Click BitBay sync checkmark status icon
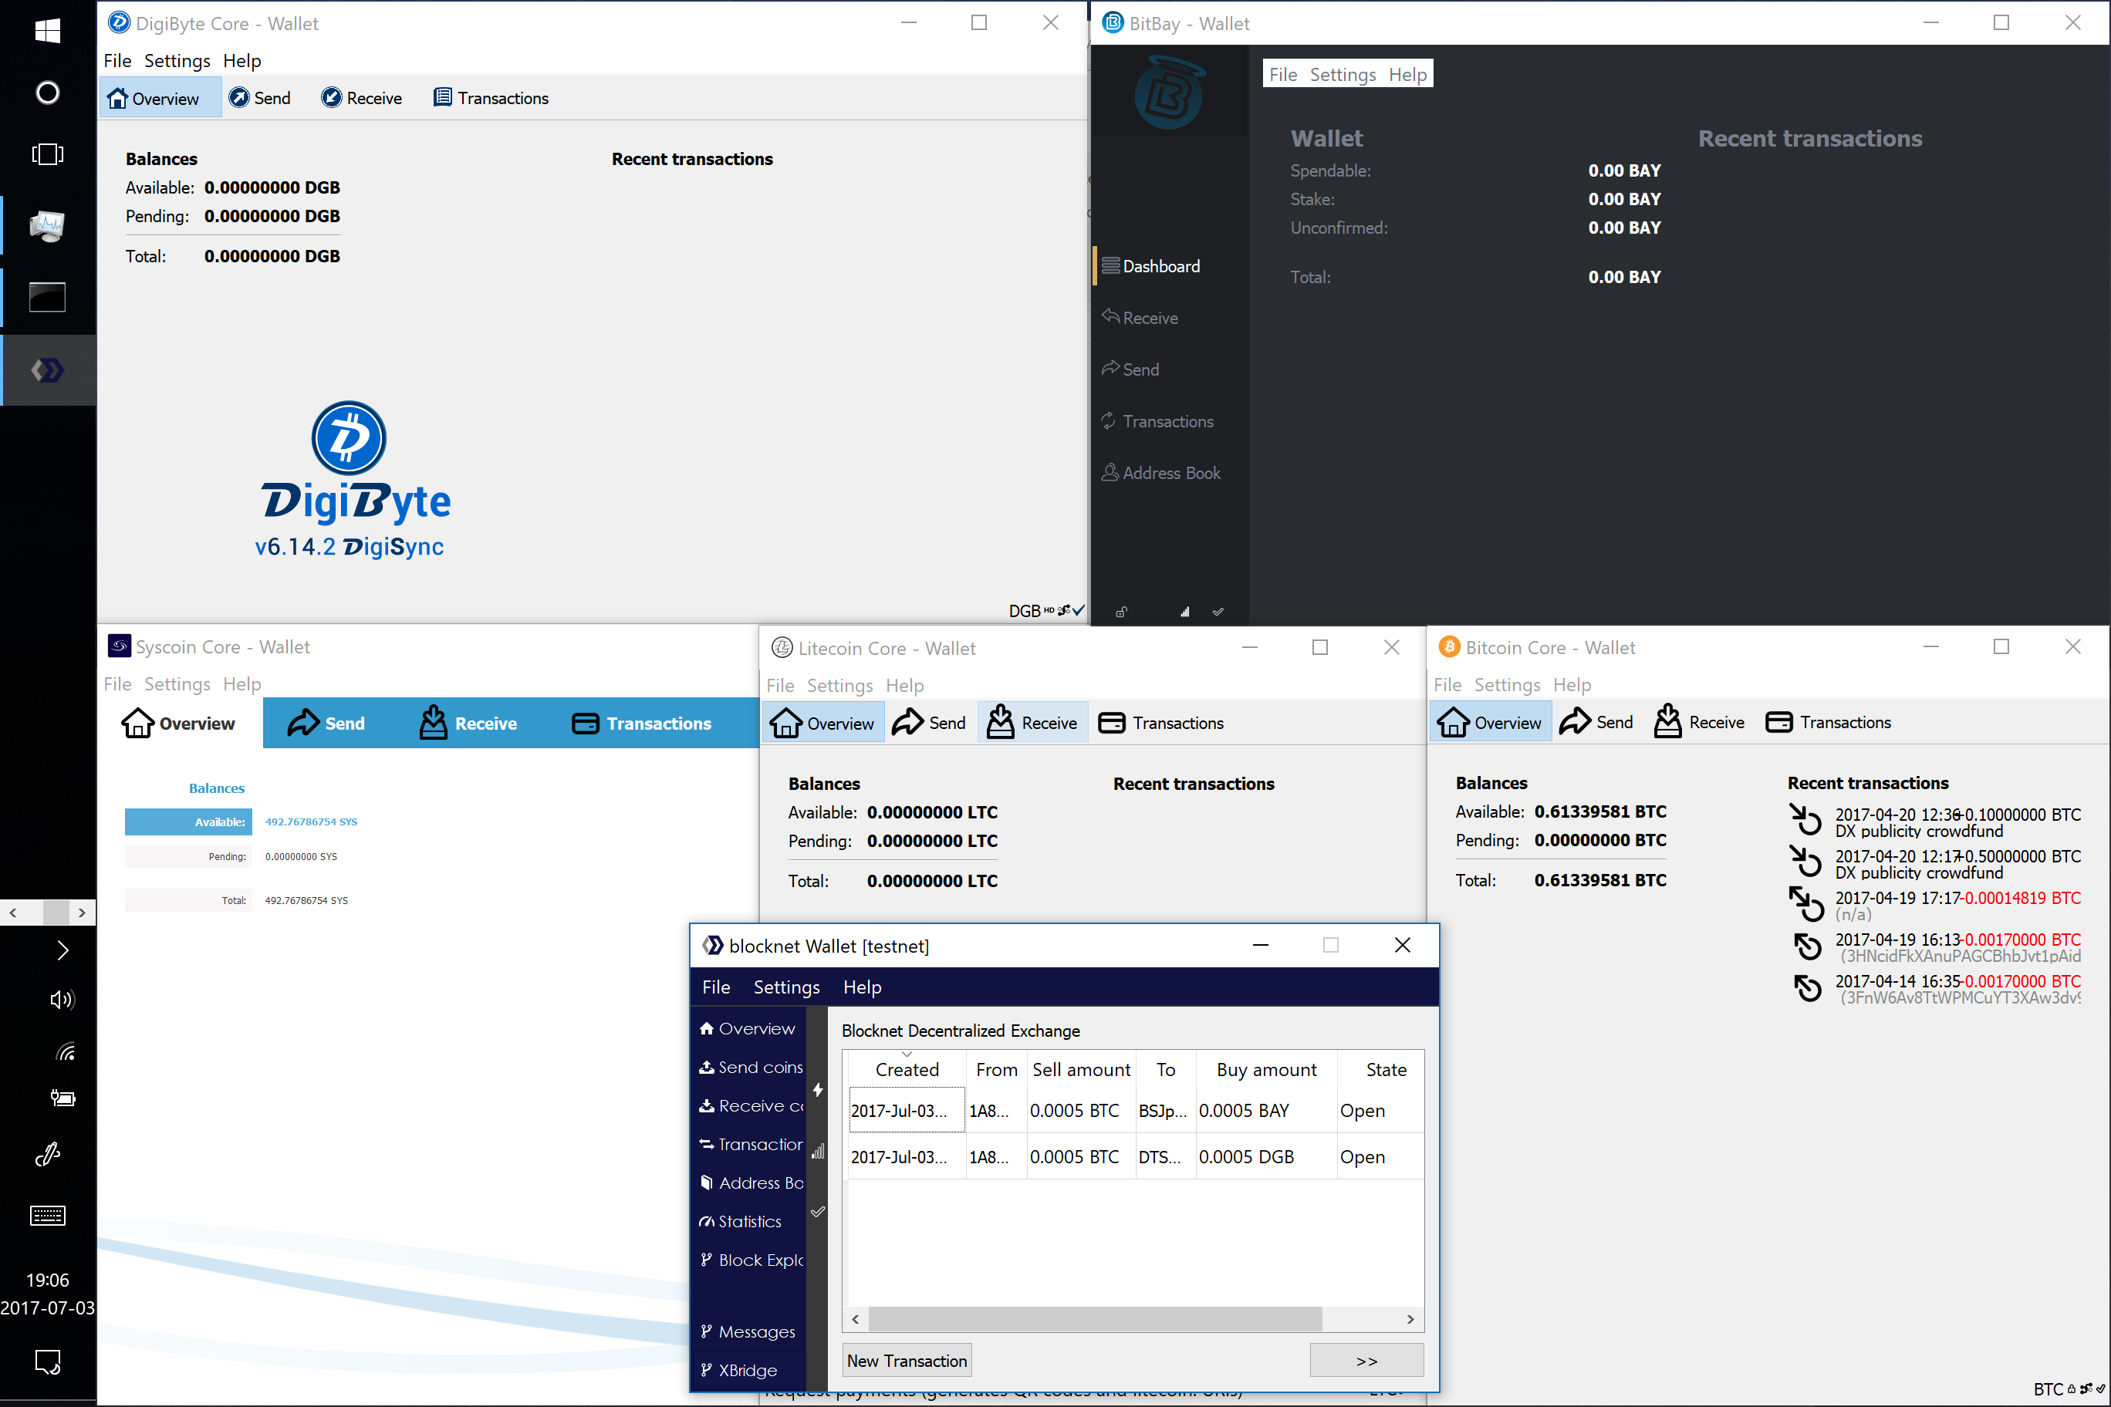 click(x=1218, y=612)
